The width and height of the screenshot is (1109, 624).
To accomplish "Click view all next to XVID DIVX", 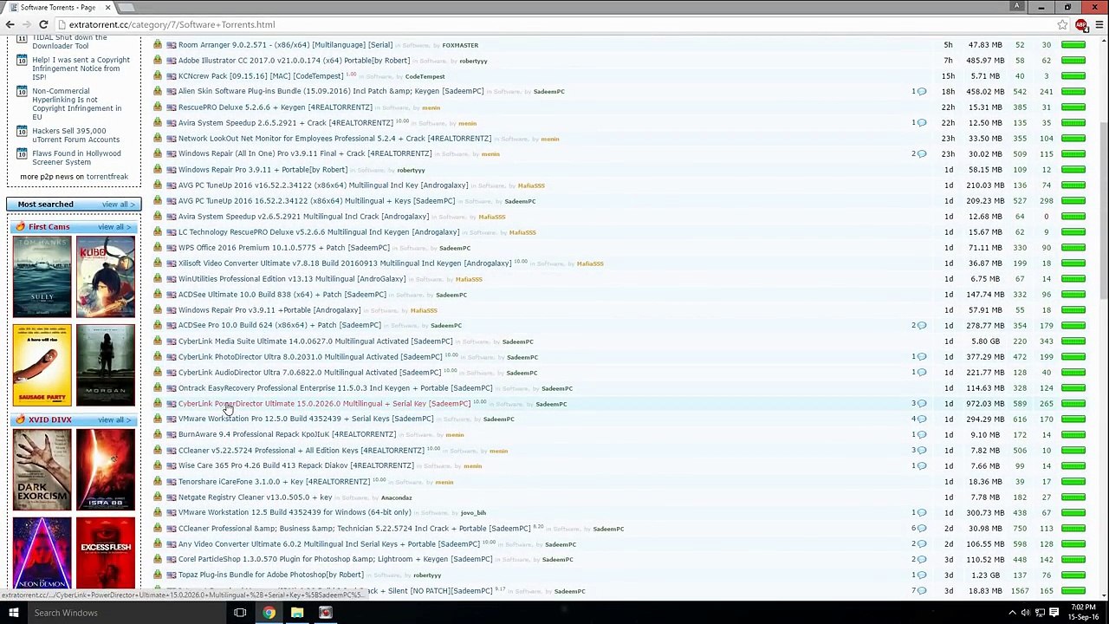I will [x=113, y=420].
